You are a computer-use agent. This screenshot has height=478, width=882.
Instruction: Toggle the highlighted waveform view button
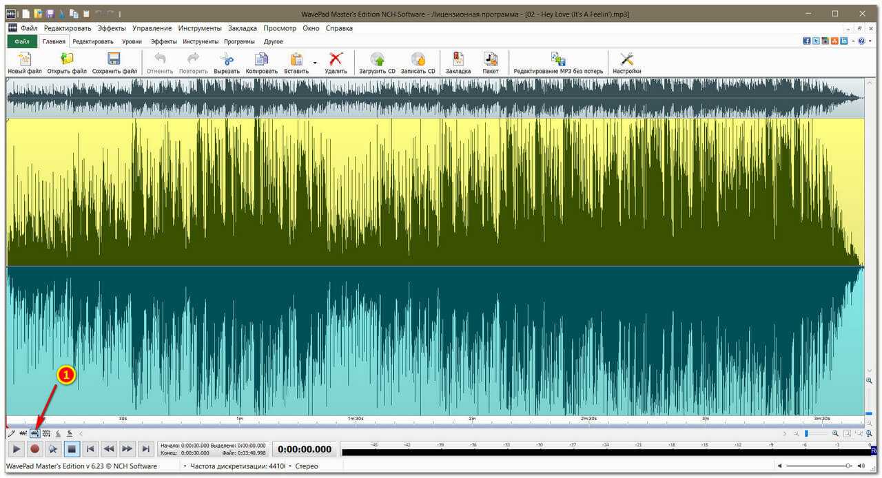pyautogui.click(x=34, y=433)
